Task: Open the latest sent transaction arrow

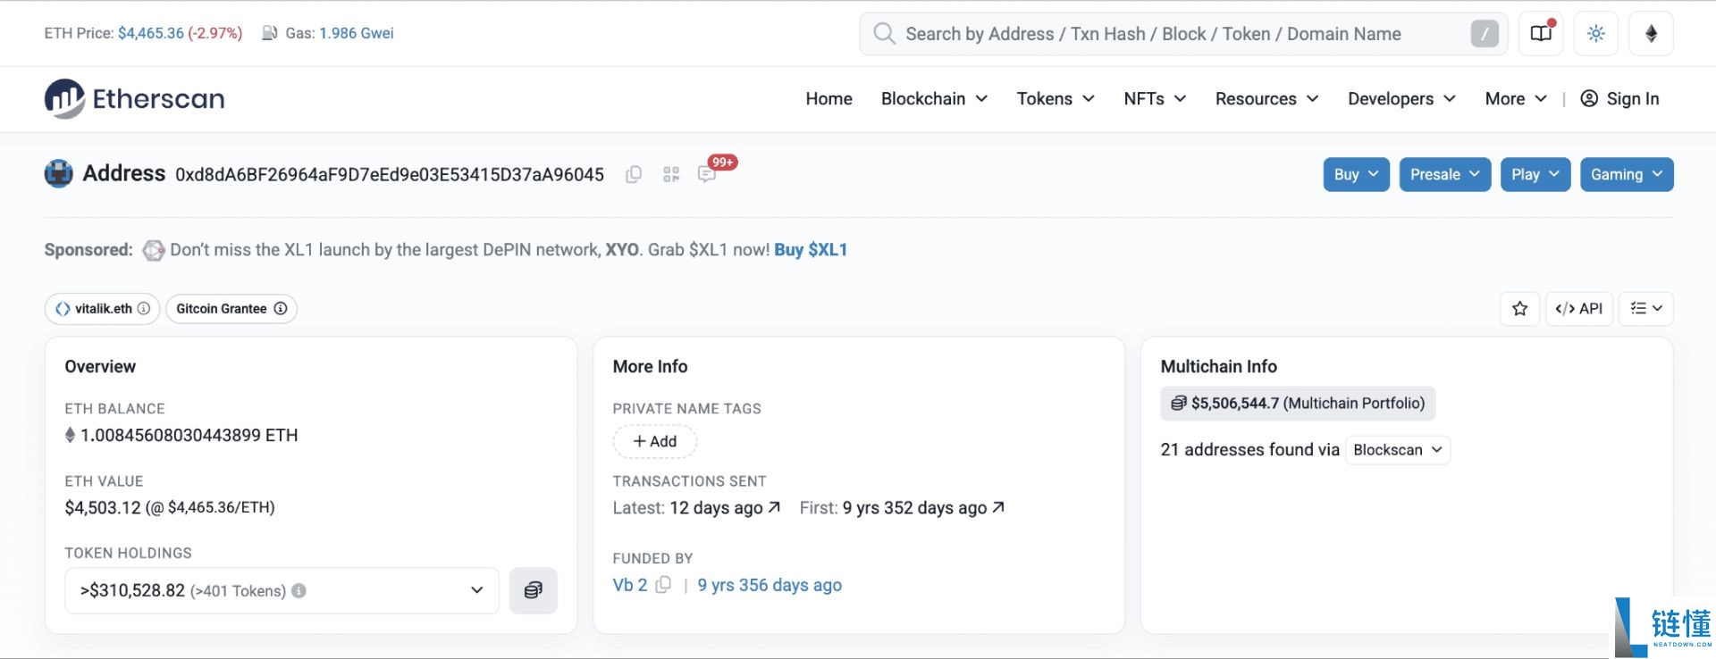Action: 774,507
